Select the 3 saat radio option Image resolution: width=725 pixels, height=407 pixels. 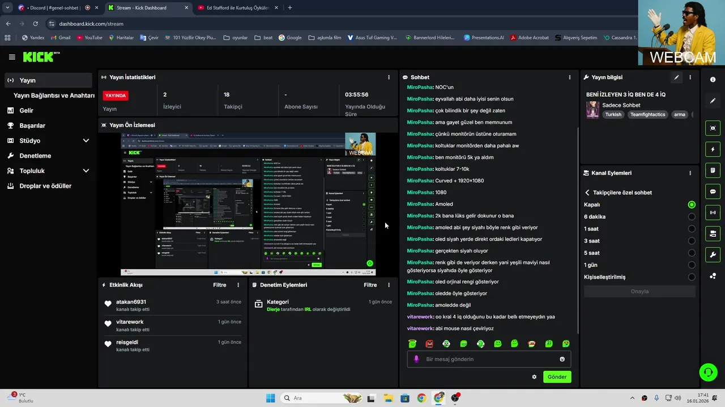click(x=692, y=241)
